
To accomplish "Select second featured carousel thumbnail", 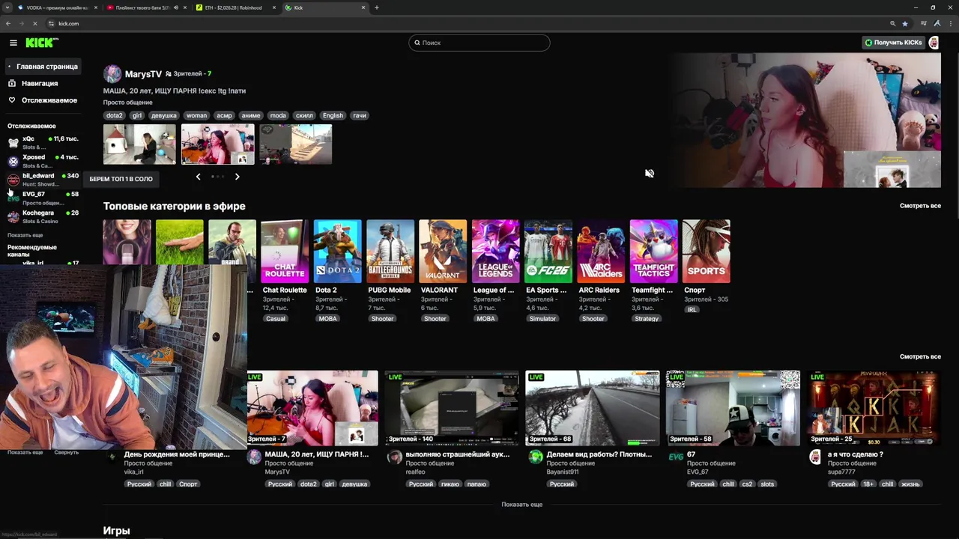I will tap(217, 144).
